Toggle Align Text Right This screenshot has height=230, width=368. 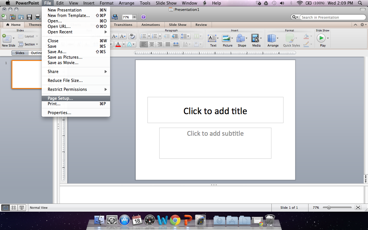(x=160, y=44)
